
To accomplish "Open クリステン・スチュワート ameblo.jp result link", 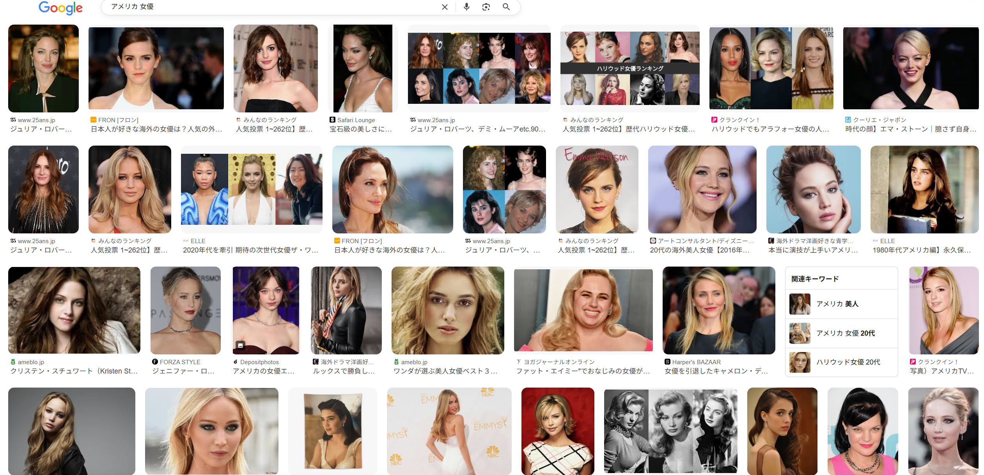I will point(74,371).
